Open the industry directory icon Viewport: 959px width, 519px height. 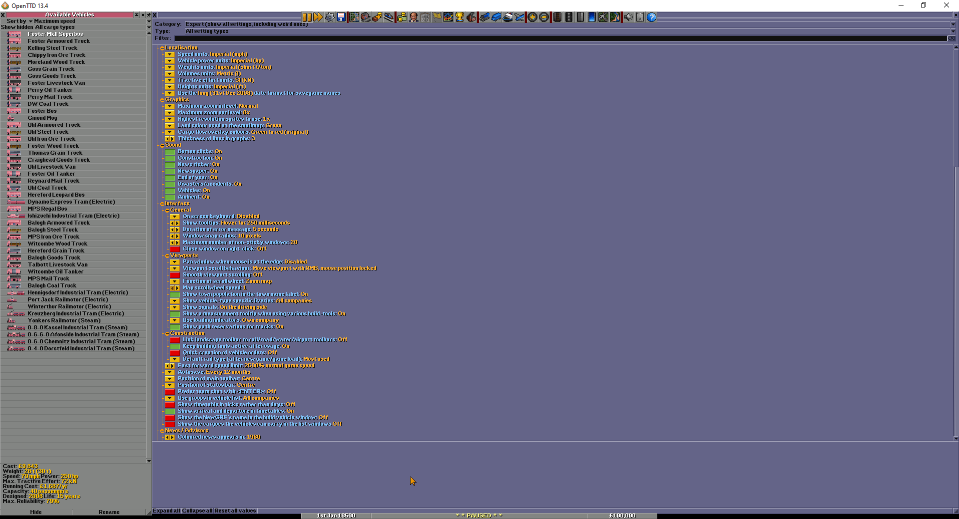(471, 17)
